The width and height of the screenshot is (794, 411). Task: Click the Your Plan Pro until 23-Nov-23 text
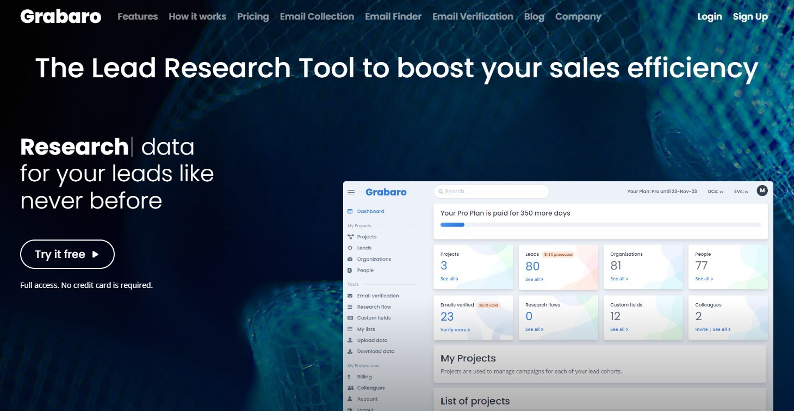coord(662,192)
